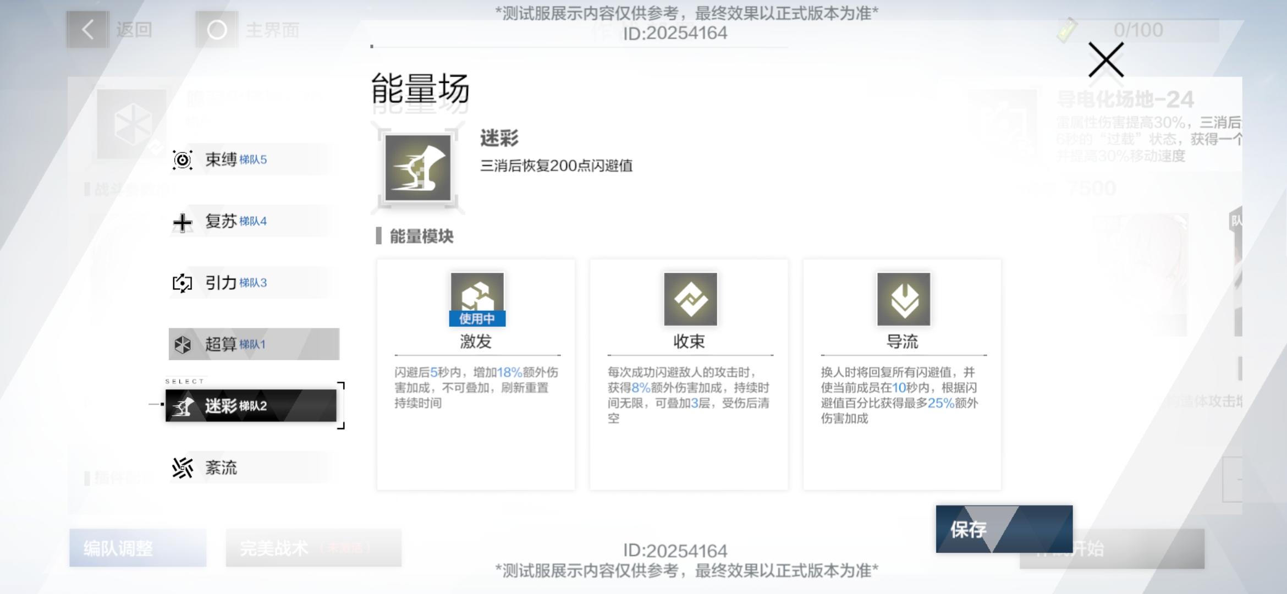Click the large 迷彩 field emblem
This screenshot has height=594, width=1287.
click(418, 168)
